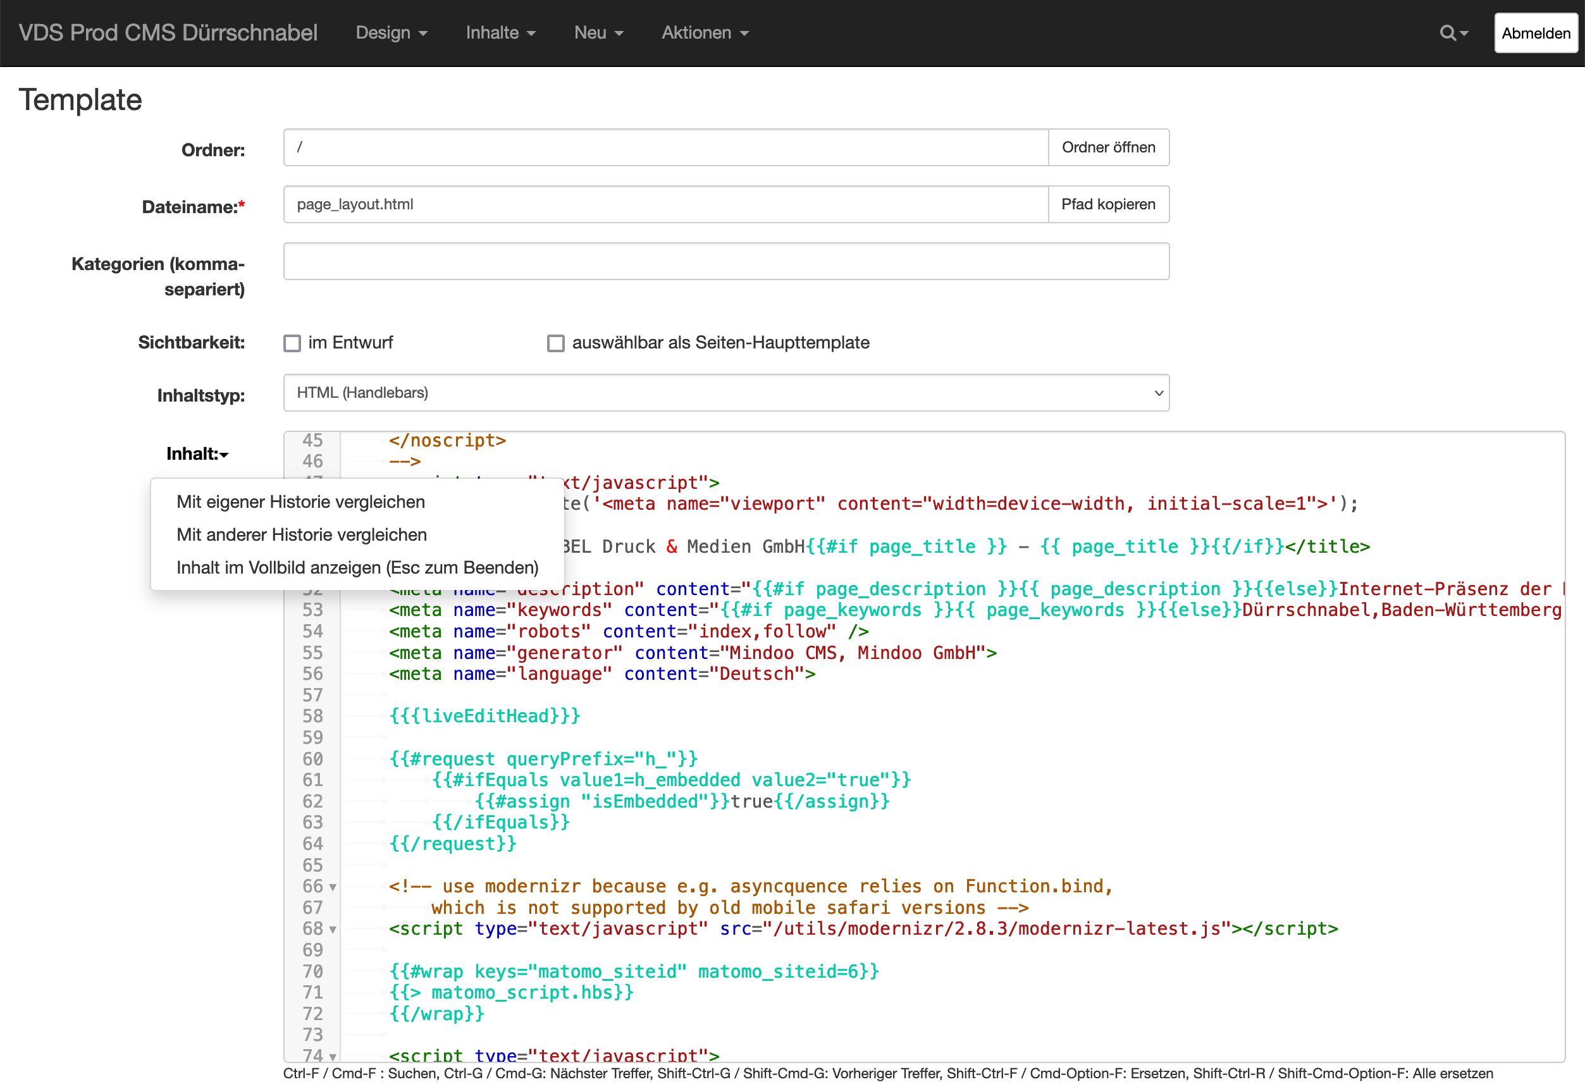The image size is (1585, 1089).
Task: Click line number 58 in gutter
Action: click(312, 717)
